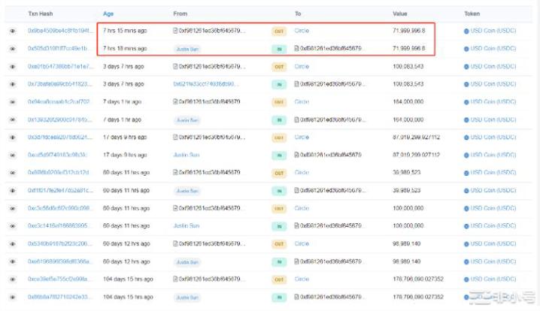Open Justin Sun link in 17 days 9 hrs row

point(187,155)
